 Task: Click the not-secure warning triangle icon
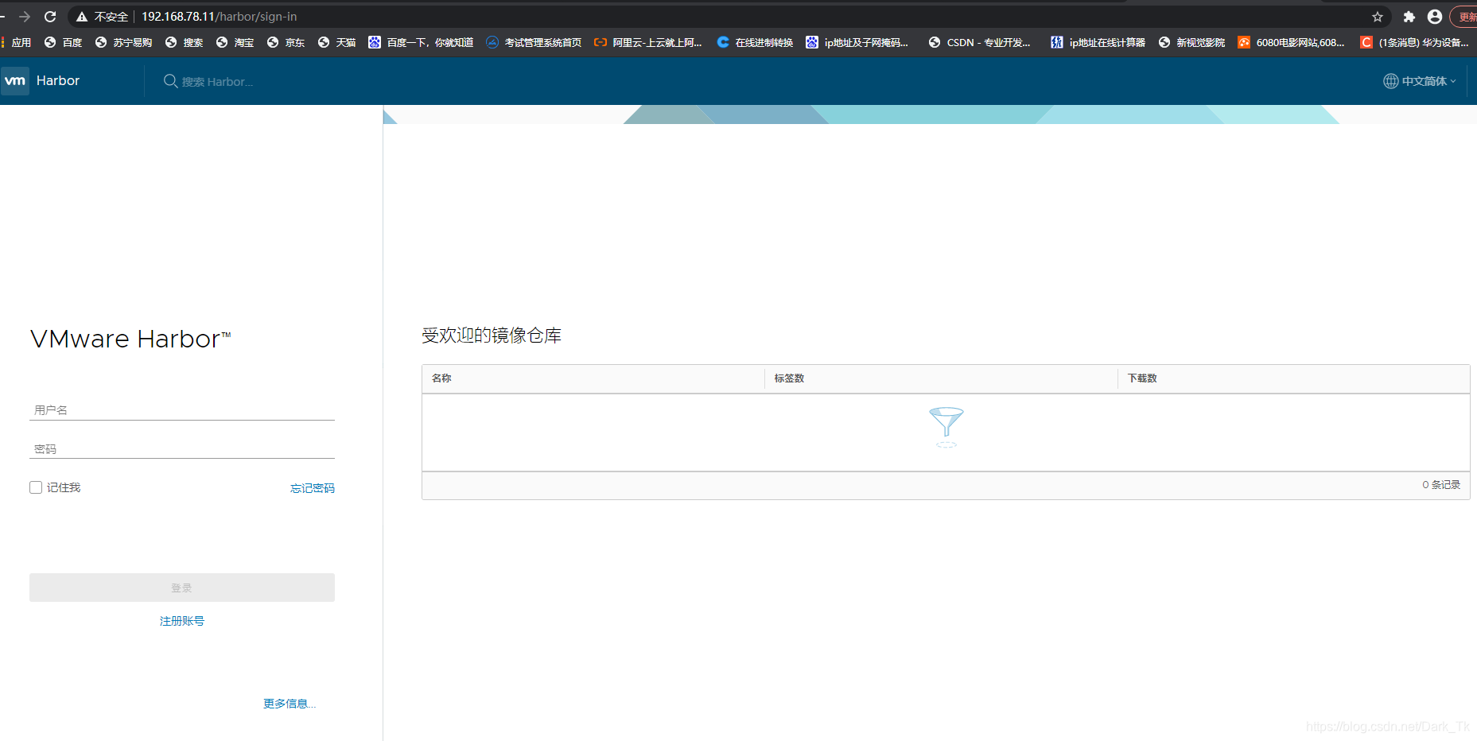82,17
